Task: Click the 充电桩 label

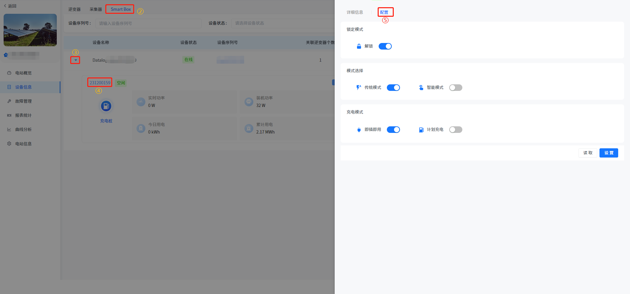Action: (106, 121)
